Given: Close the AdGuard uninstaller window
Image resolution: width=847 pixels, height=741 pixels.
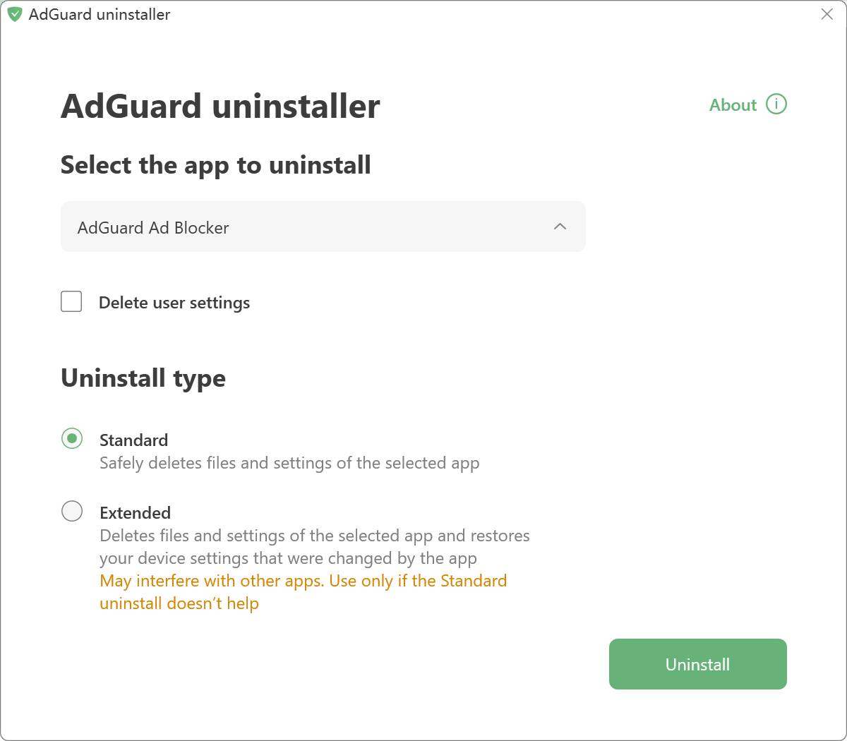Looking at the screenshot, I should 827,14.
